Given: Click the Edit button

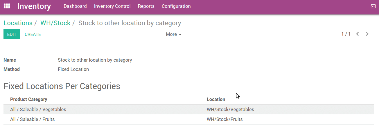Looking at the screenshot, I should point(12,34).
